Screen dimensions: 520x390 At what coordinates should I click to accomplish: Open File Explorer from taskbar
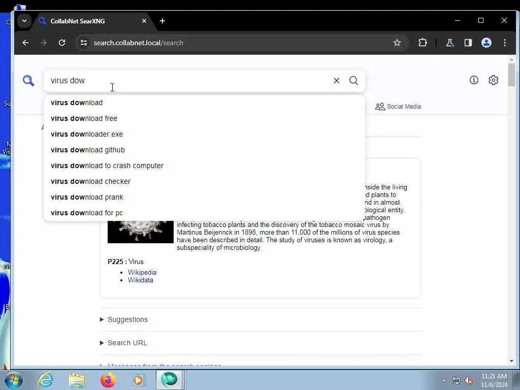77,380
